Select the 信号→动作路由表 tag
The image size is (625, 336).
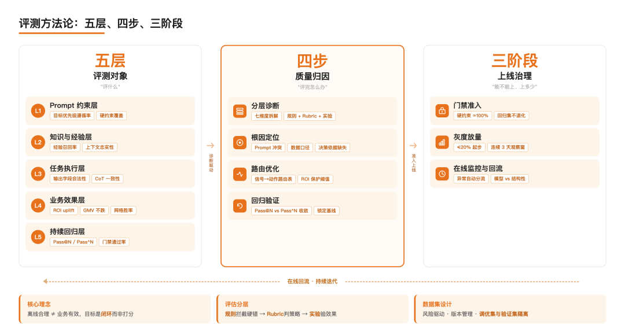tap(273, 179)
